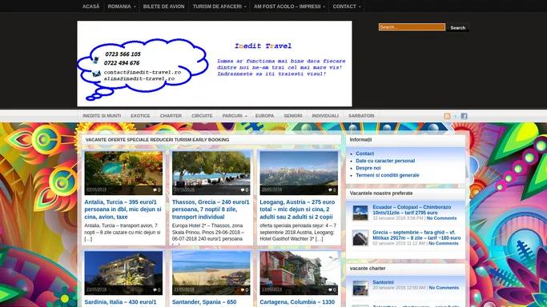Viewport: 547px width, 307px height.
Task: Open Date cu caracter personal link
Action: [385, 161]
